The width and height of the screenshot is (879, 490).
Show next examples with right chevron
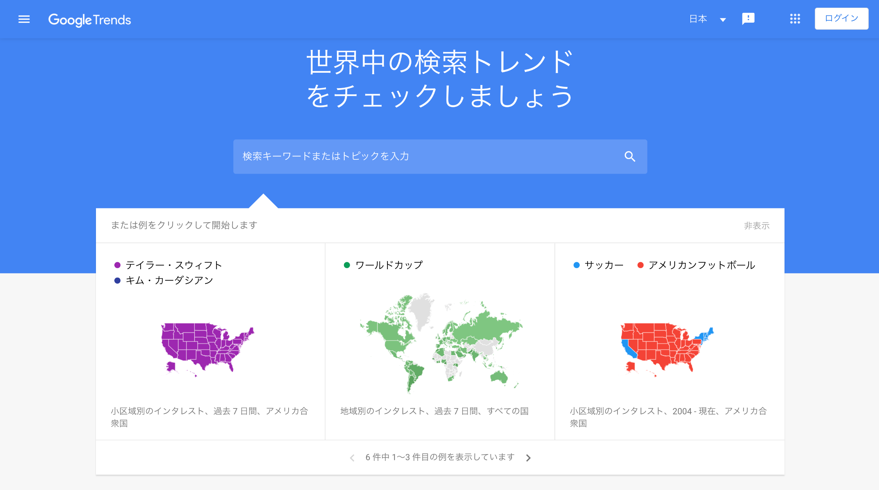coord(528,458)
